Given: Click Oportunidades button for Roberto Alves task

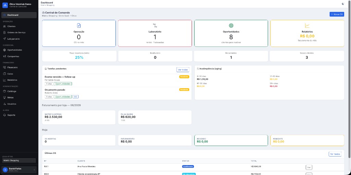Looking at the screenshot, I should click(63, 97).
